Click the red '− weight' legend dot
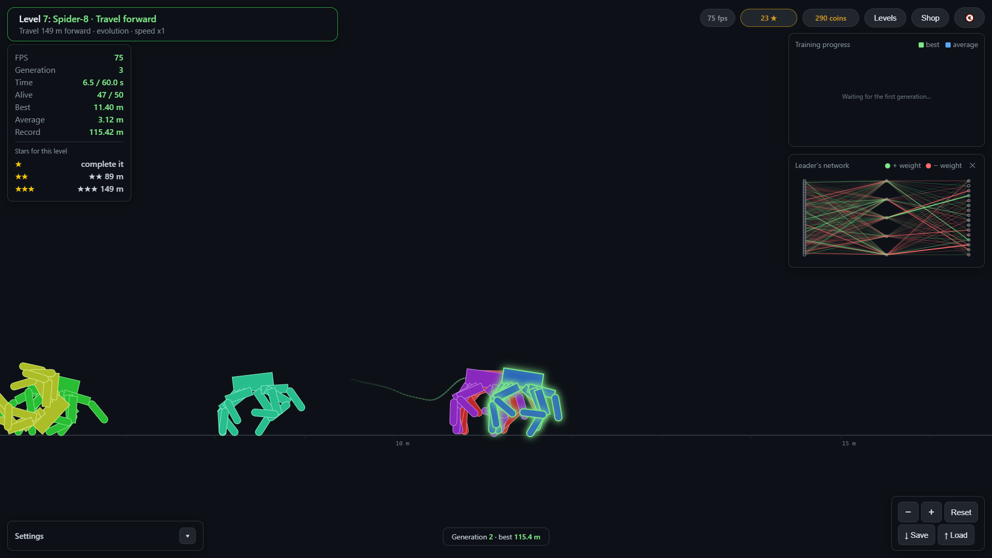The image size is (992, 558). [x=928, y=166]
